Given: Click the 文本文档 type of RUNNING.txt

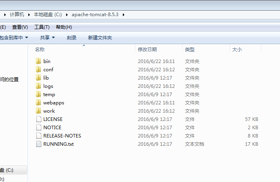Looking at the screenshot, I should [195, 144].
